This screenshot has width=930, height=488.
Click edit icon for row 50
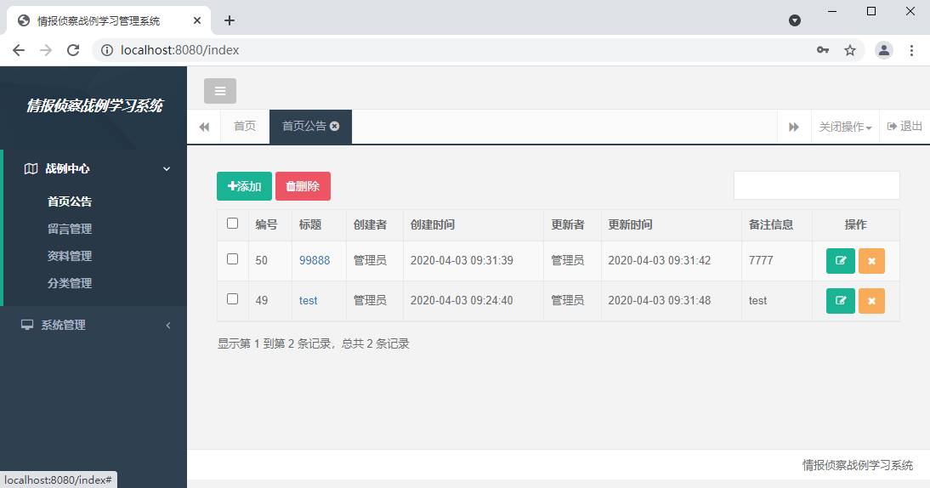(840, 261)
